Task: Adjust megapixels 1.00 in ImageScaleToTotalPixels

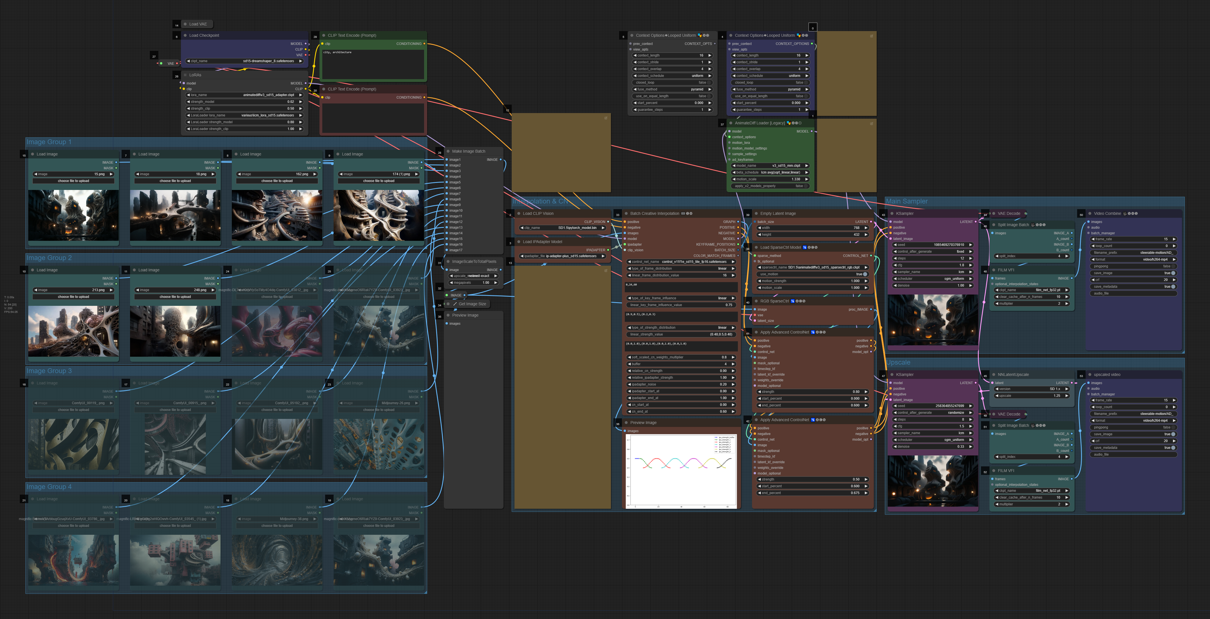Action: click(474, 283)
